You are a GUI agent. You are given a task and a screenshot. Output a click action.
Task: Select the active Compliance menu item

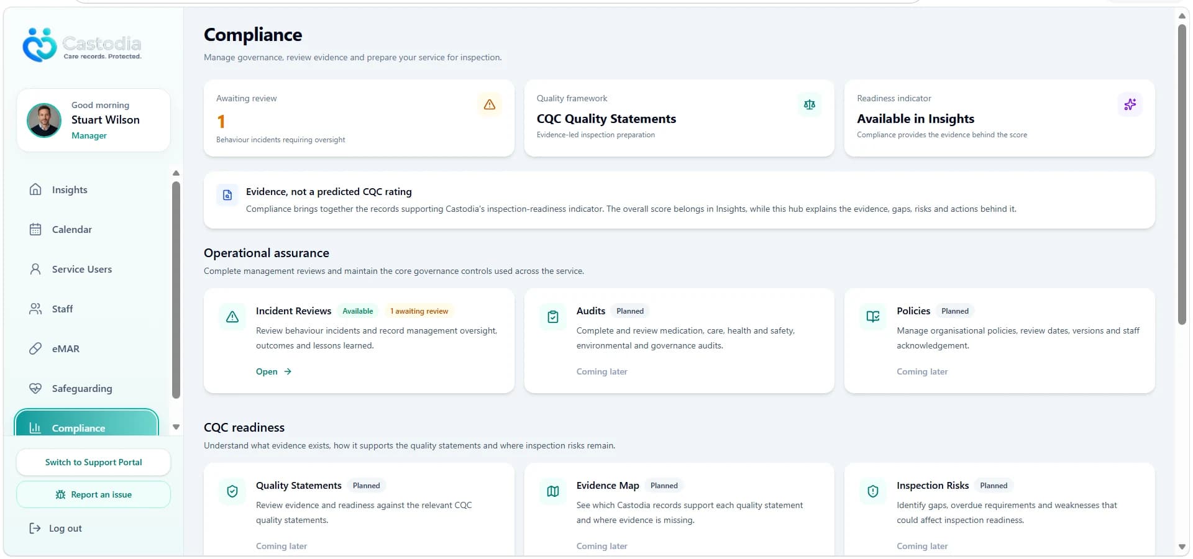[86, 423]
